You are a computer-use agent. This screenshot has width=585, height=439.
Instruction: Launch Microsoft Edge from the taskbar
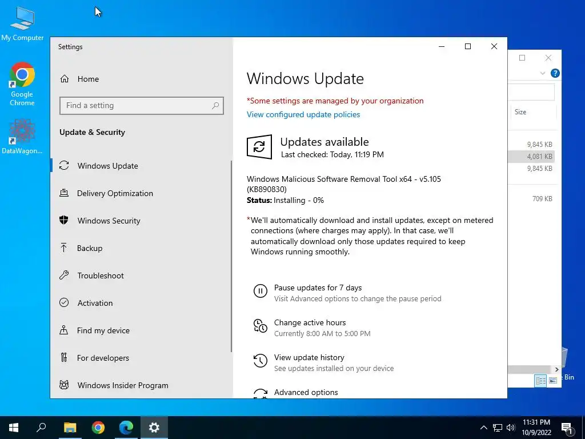[126, 428]
